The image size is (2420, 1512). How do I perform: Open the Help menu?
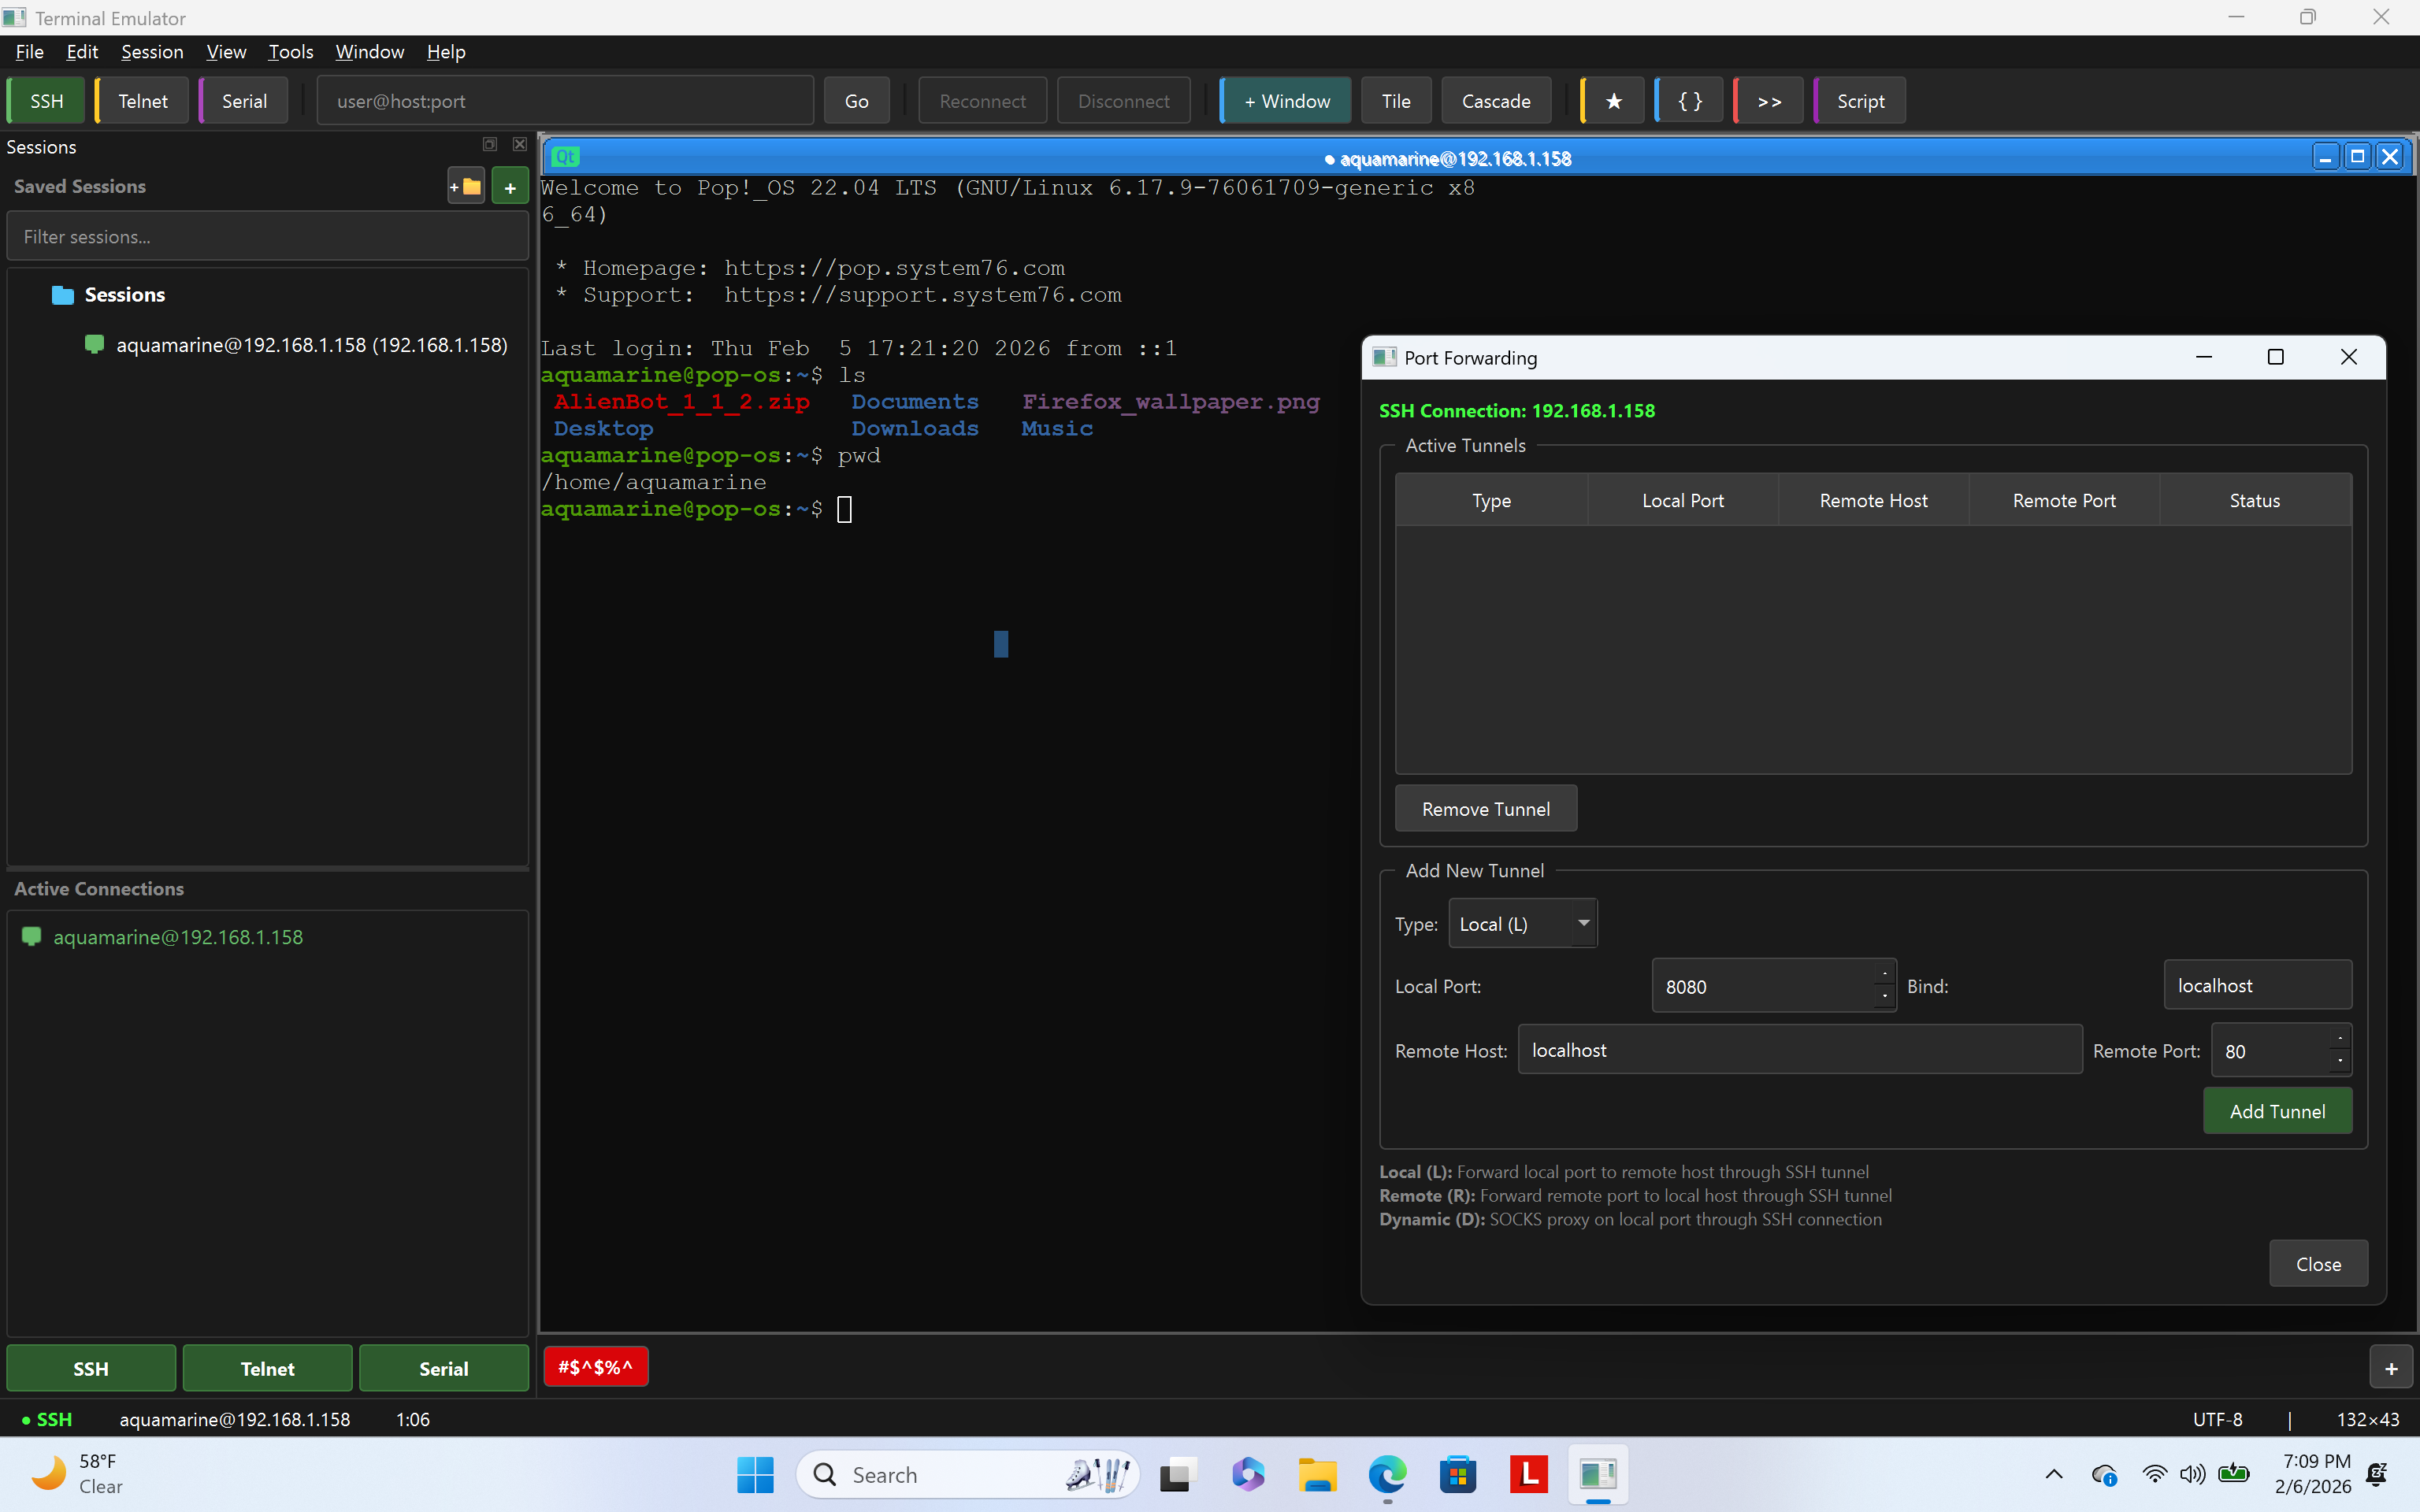[x=446, y=52]
